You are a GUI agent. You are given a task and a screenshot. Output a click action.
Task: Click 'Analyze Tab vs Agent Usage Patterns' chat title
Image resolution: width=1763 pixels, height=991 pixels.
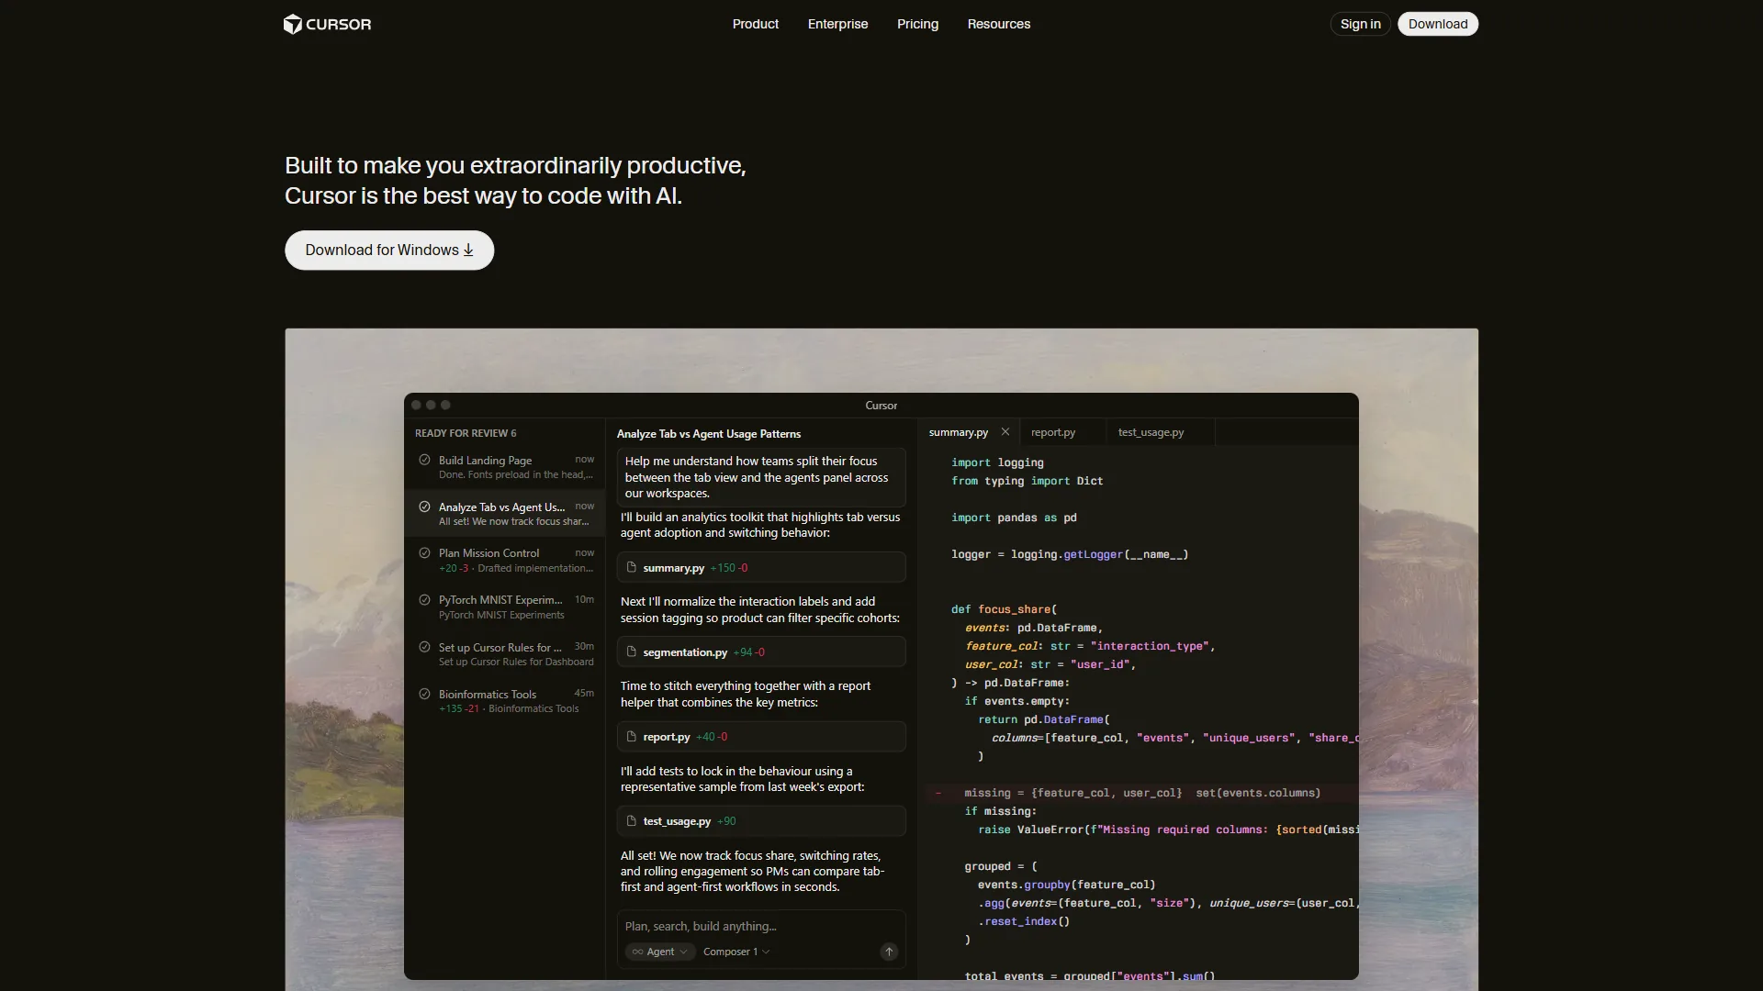(x=709, y=434)
